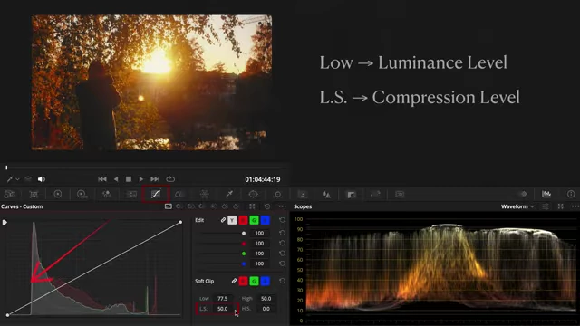Viewport: 580px width, 326px height.
Task: Reset the green intensity slider
Action: [282, 254]
